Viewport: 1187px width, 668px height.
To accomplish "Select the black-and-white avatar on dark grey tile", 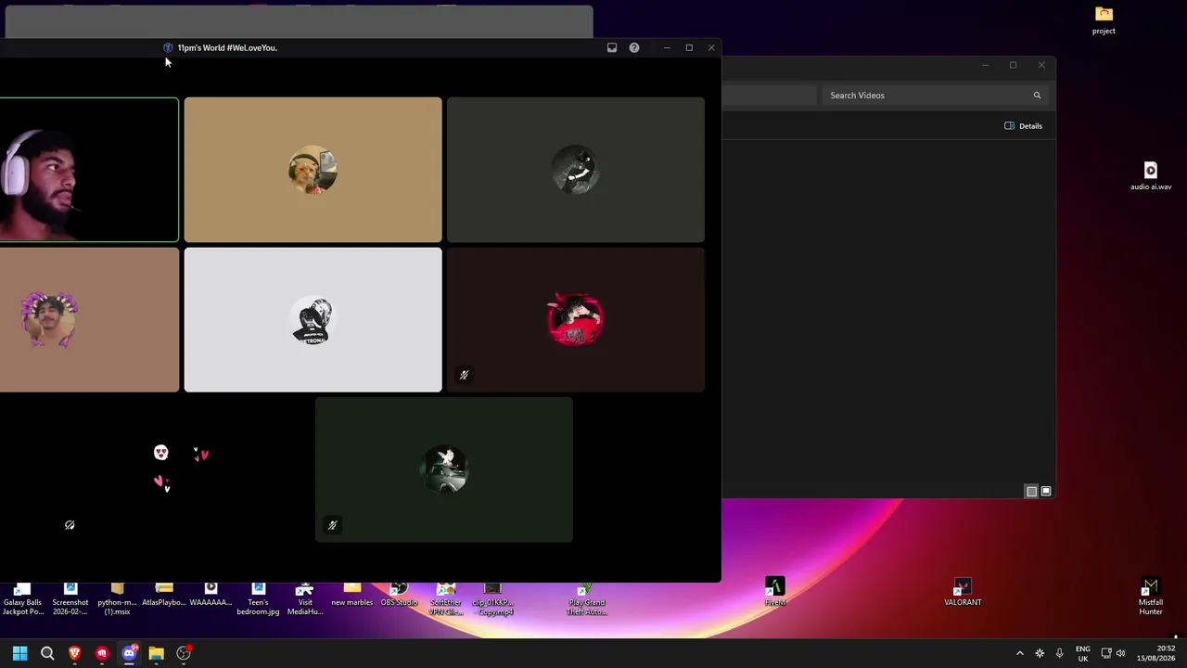I will pyautogui.click(x=576, y=170).
